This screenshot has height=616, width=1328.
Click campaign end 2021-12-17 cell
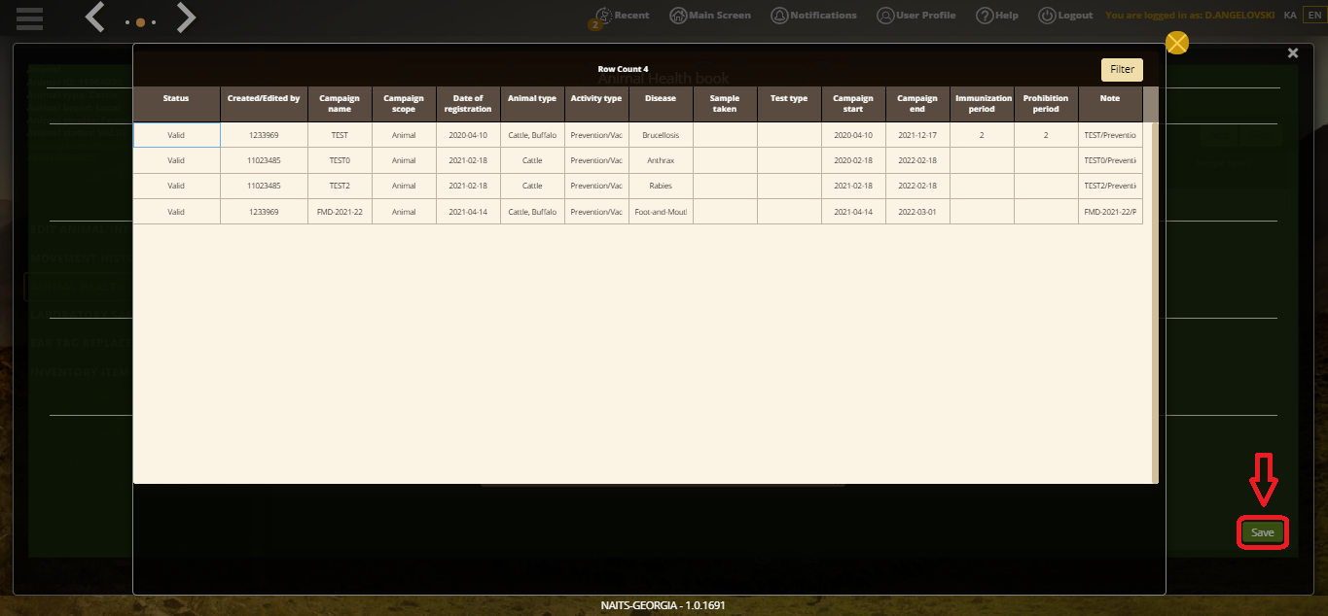click(x=917, y=135)
